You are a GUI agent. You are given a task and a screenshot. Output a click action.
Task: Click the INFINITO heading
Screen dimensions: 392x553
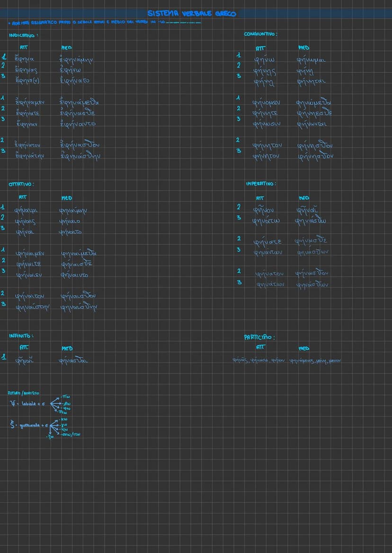click(21, 336)
